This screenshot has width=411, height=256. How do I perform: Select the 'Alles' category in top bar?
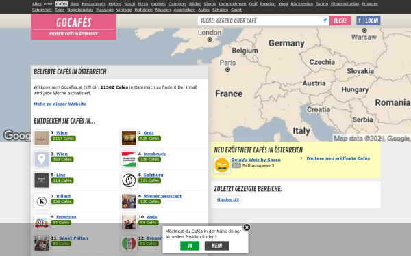pos(37,4)
